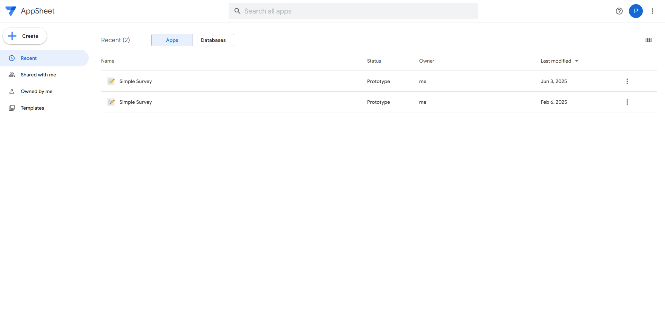Viewport: 665px width, 315px height.
Task: Open the options menu for the Feb 6 Simple Survey
Action: pos(627,102)
